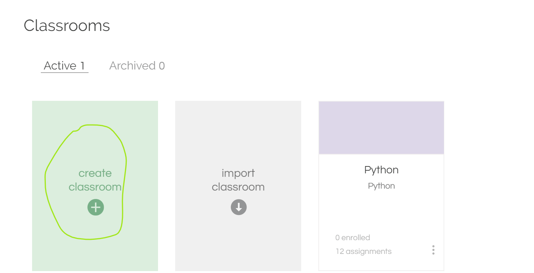Click the blank white area of the Python card
Viewport: 534px width, 273px height.
coord(381,212)
